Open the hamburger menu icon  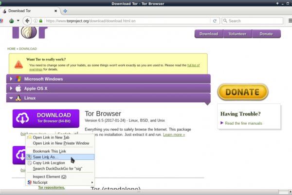point(288,21)
